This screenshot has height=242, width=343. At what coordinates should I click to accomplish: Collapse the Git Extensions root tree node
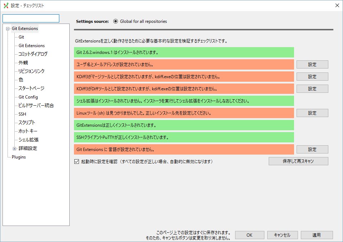pos(8,29)
